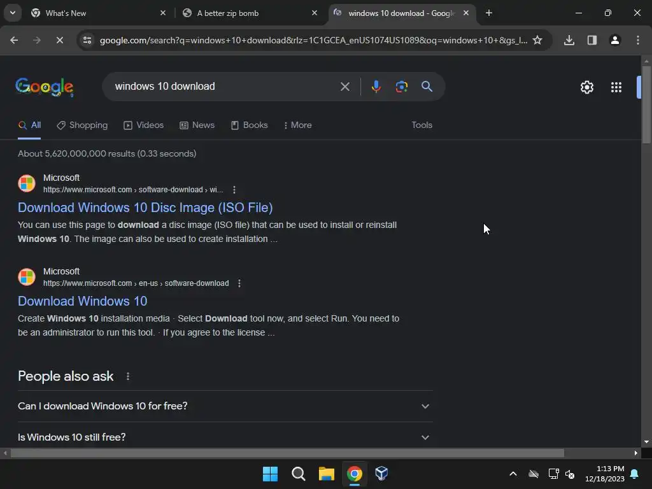The image size is (652, 489).
Task: Close the A better zip bomb tab
Action: [x=315, y=13]
